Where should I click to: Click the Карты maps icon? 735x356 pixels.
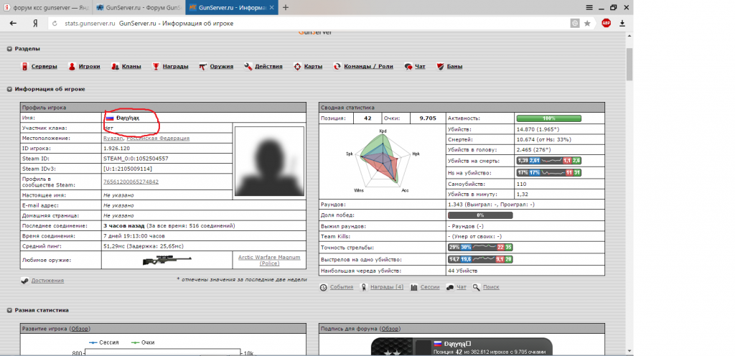298,67
